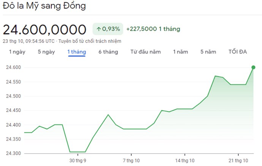
Task: Click the 24.600 y-axis label
Action: 13,67
